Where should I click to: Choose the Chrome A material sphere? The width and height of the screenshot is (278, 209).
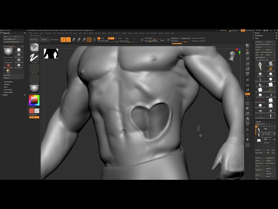[8, 61]
